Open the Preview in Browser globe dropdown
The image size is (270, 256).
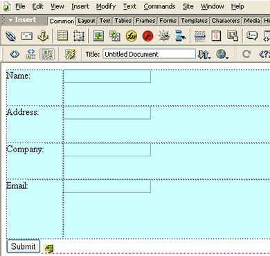(222, 55)
